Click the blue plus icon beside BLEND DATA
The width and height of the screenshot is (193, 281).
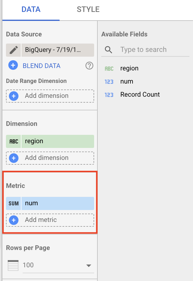point(13,66)
